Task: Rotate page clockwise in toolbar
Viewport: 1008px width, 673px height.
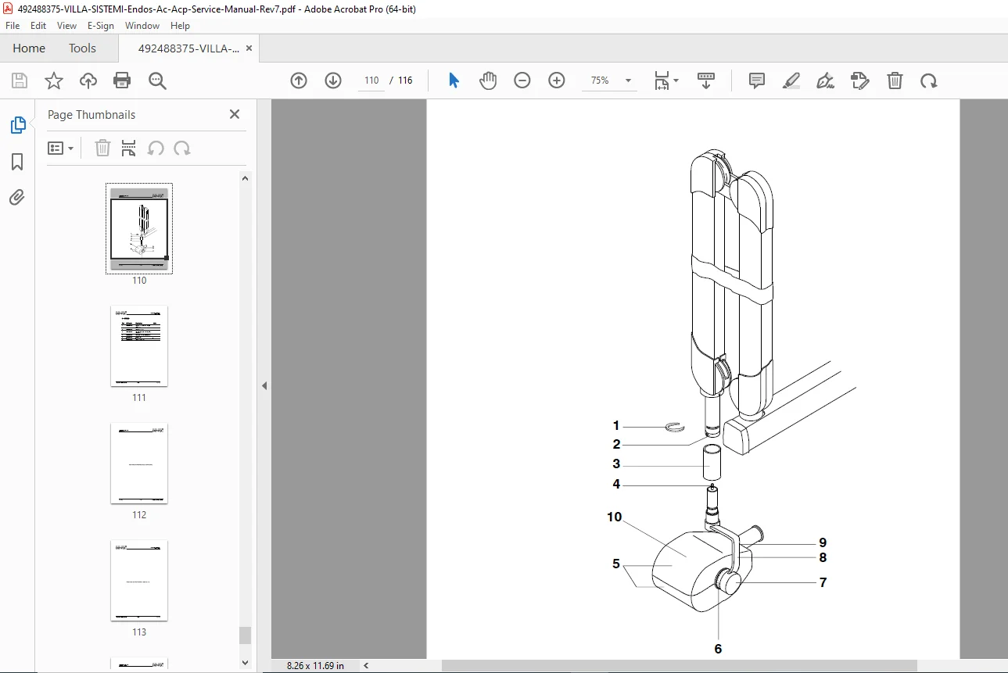Action: pos(929,81)
